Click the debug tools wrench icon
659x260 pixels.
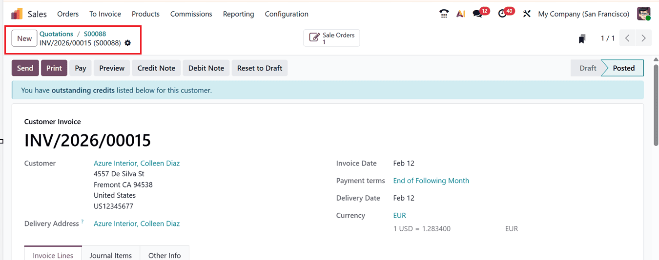pyautogui.click(x=526, y=14)
